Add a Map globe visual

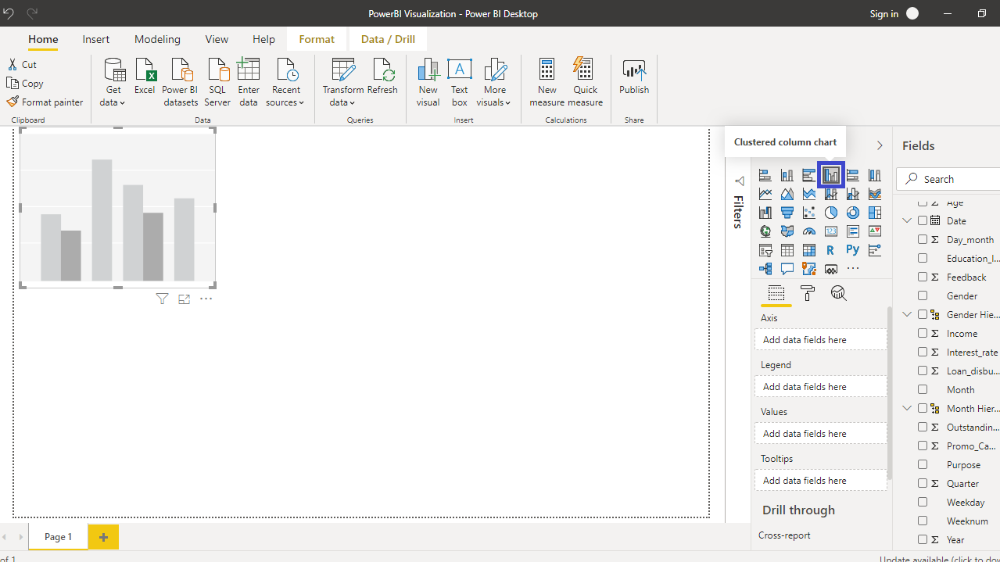coord(765,231)
